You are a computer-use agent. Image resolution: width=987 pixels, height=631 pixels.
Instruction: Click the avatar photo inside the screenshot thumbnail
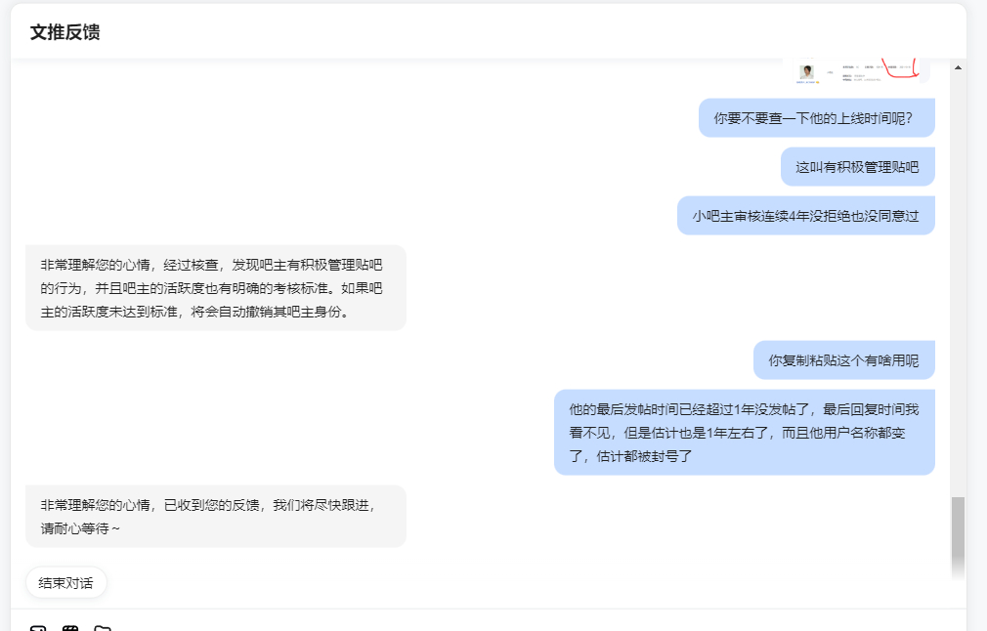pyautogui.click(x=807, y=72)
